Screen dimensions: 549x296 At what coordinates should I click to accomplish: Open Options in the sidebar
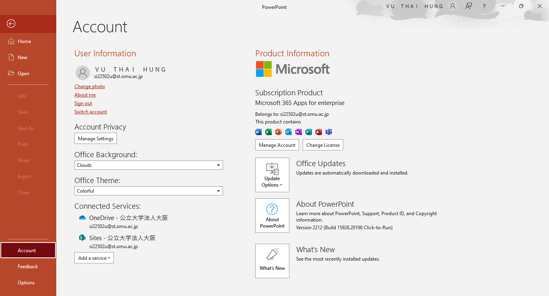pyautogui.click(x=28, y=283)
